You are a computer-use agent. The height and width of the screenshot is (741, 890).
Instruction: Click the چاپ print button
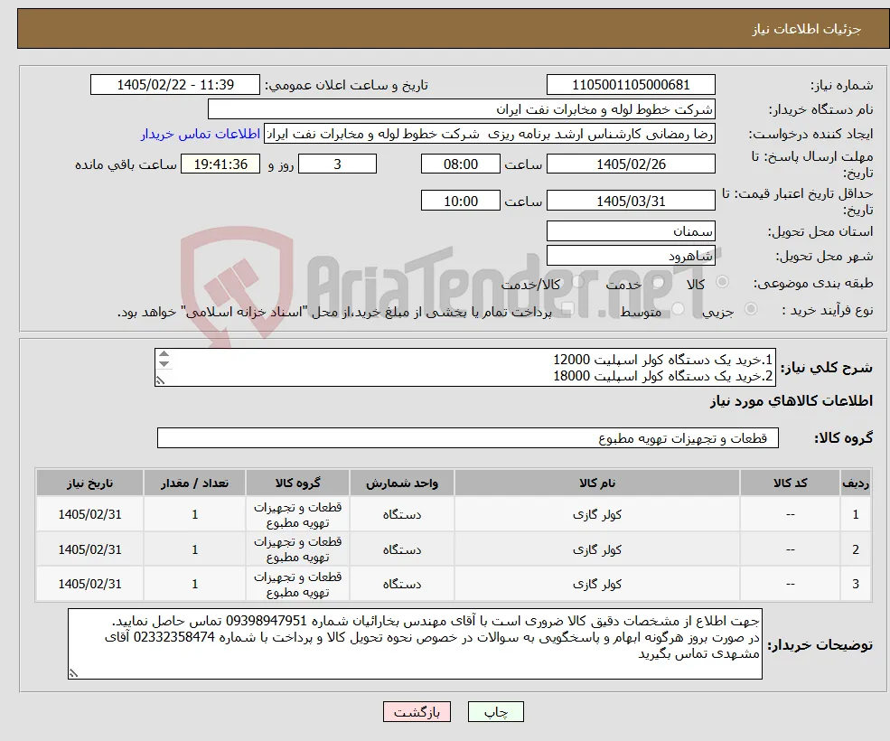pos(495,712)
